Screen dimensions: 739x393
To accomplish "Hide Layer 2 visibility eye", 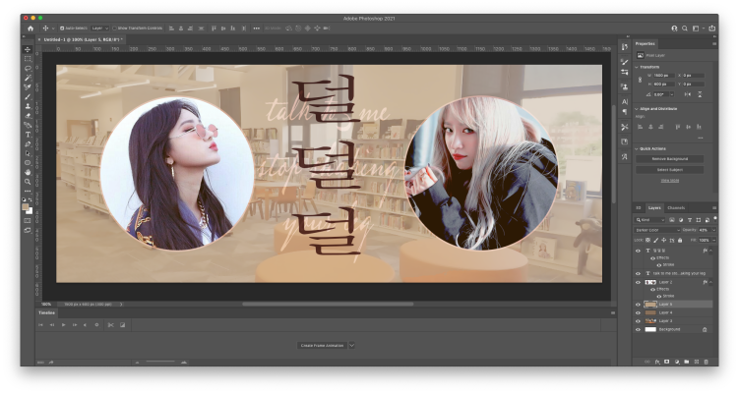I will pyautogui.click(x=639, y=282).
